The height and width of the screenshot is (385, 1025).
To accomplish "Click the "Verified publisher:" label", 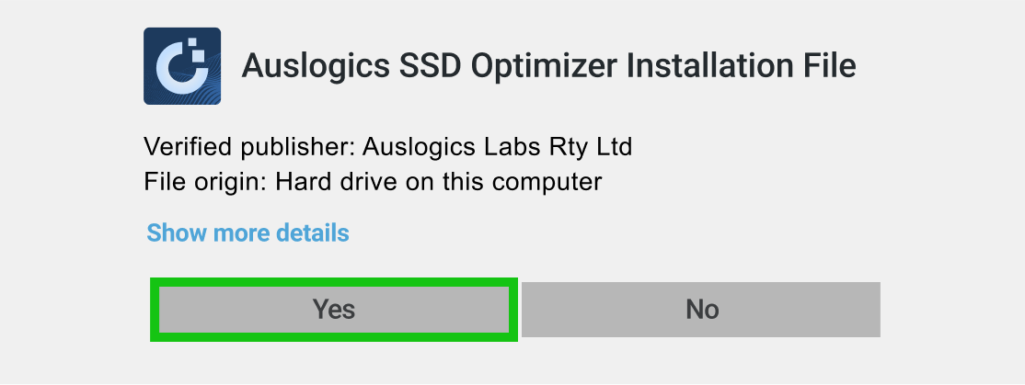I will pos(249,147).
